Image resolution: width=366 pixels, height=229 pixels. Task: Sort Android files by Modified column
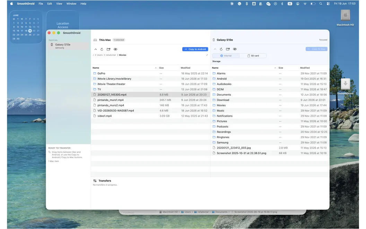coord(305,68)
